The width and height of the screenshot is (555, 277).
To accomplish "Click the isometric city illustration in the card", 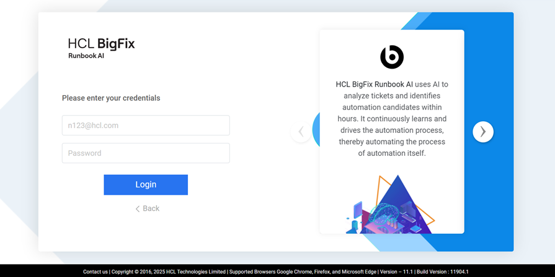I will tap(391, 204).
